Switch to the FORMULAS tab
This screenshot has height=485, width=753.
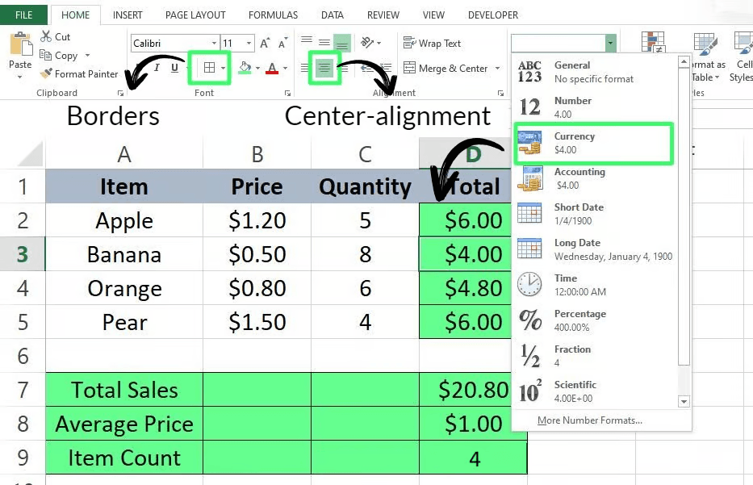point(273,15)
